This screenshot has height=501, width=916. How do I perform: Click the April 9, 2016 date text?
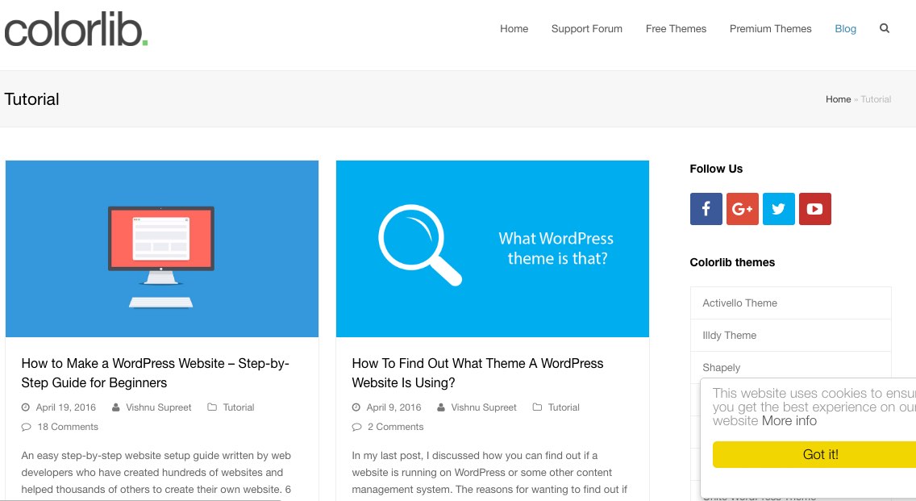393,407
